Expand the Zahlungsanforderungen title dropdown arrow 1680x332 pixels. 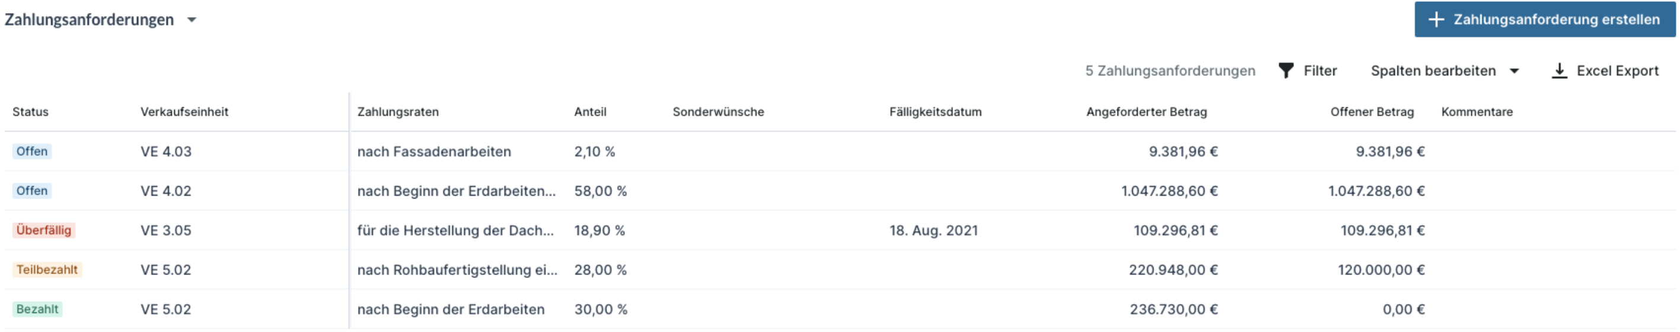[x=191, y=20]
